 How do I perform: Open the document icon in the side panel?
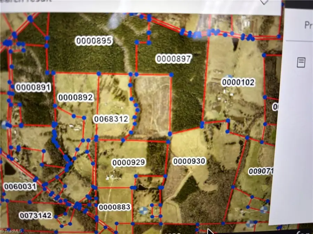[301, 62]
